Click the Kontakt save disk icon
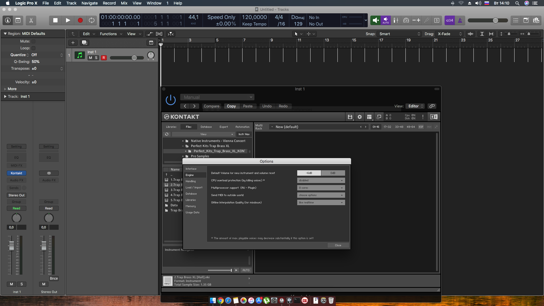 click(350, 117)
